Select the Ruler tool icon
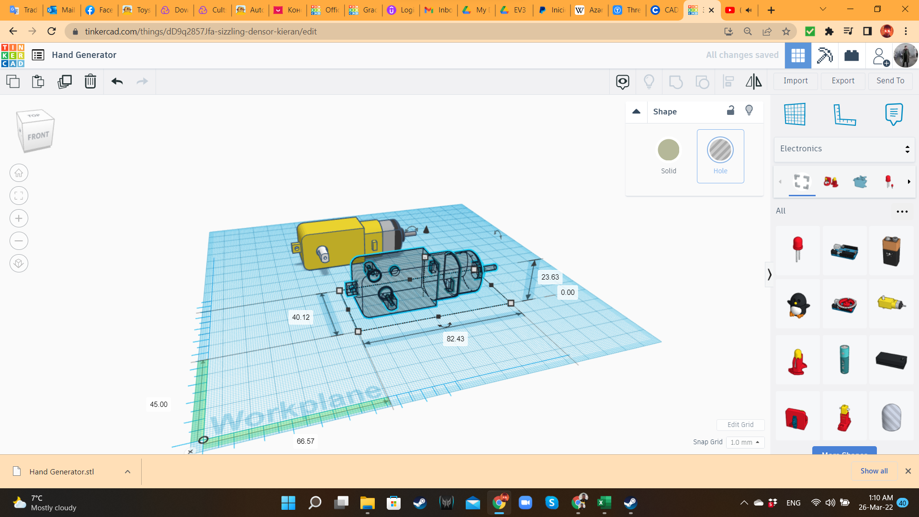Screen dimensions: 919x517 pos(844,114)
